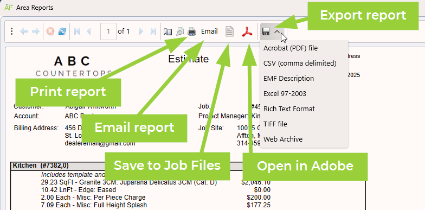Save report to Job Files document icon
This screenshot has width=425, height=210.
click(230, 31)
